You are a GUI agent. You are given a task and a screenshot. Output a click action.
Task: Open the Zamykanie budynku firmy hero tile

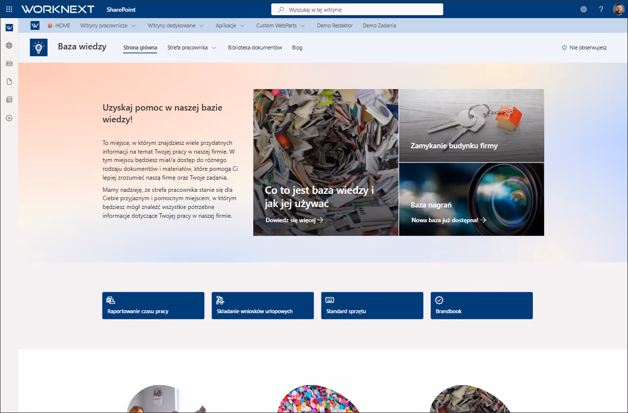(471, 125)
